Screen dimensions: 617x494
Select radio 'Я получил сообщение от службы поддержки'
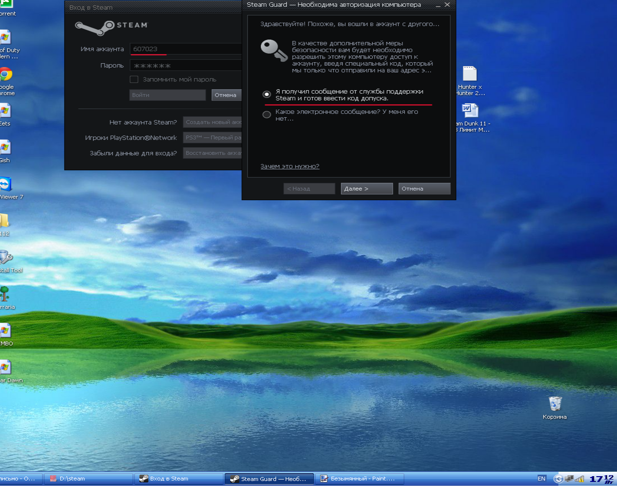point(267,95)
